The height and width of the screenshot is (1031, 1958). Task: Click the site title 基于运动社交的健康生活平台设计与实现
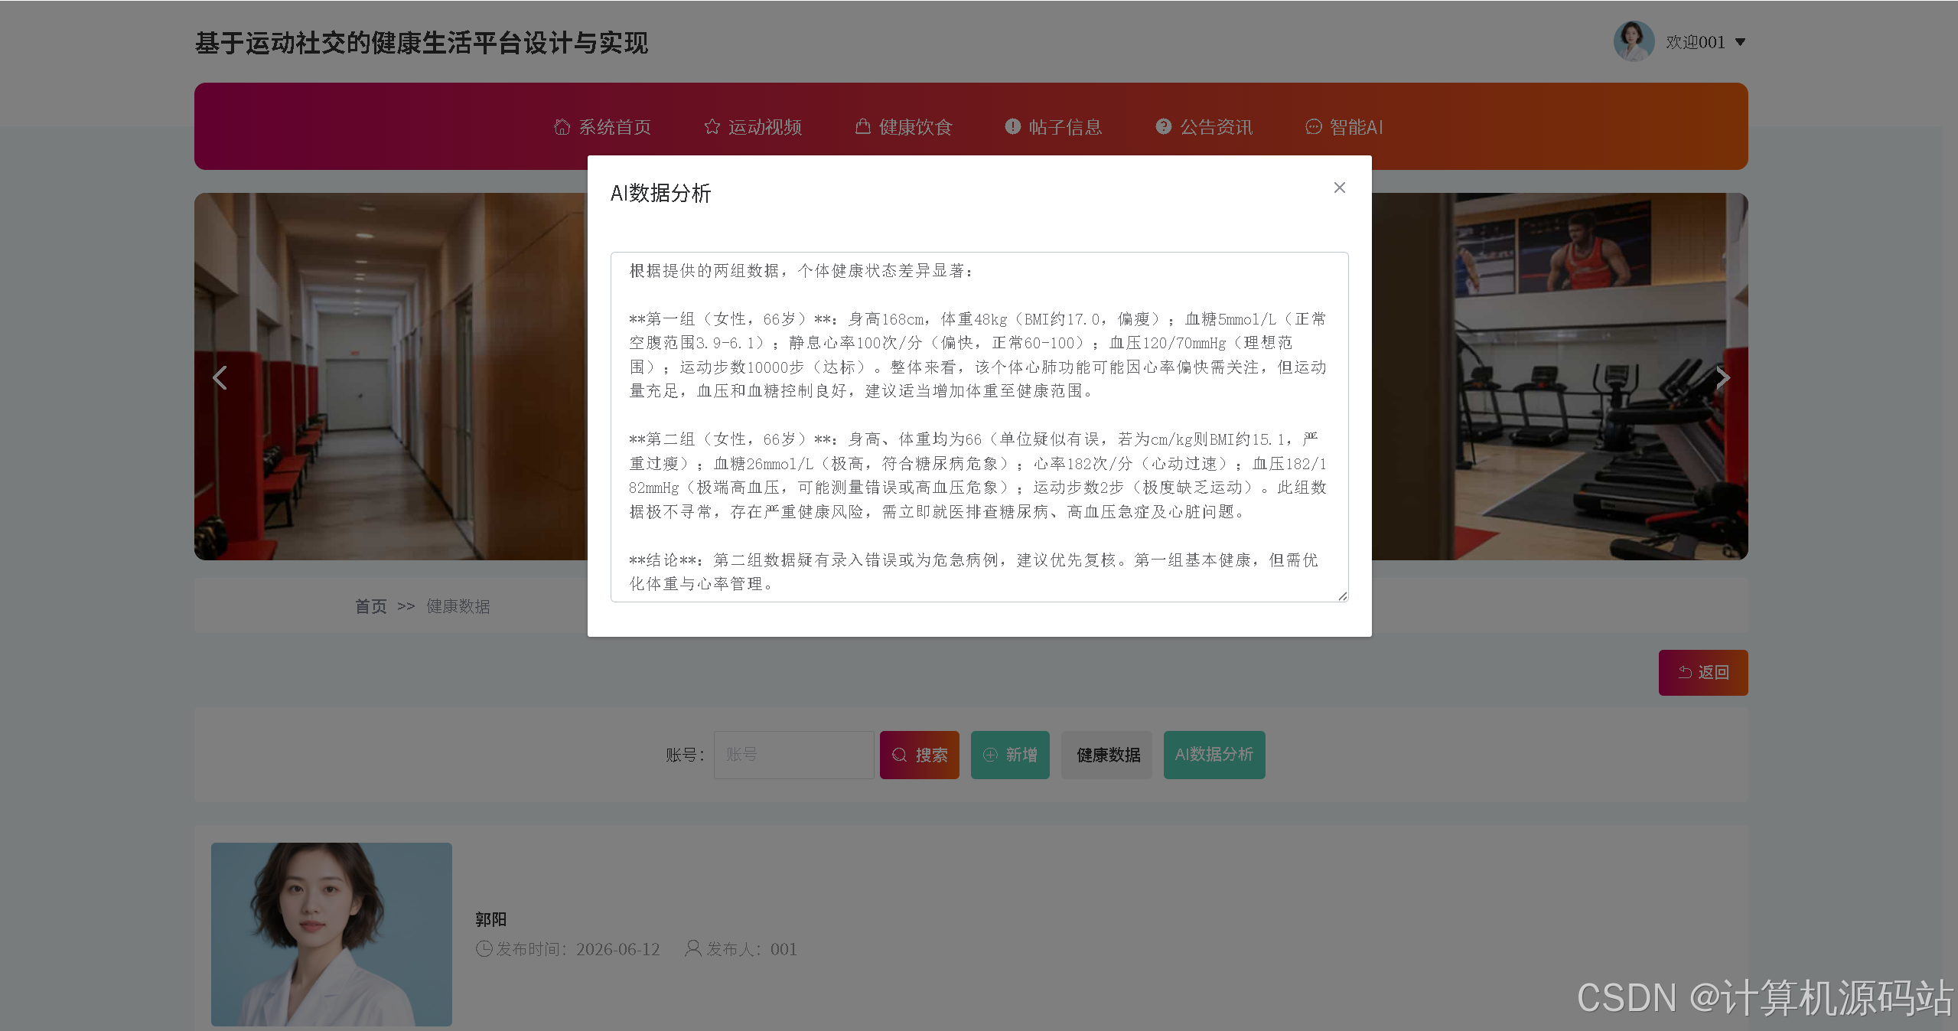click(422, 43)
